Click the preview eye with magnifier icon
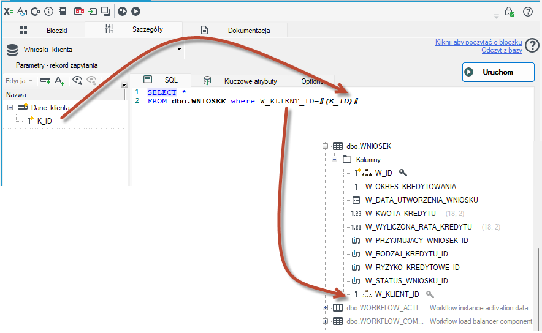542x333 pixels. (x=77, y=80)
